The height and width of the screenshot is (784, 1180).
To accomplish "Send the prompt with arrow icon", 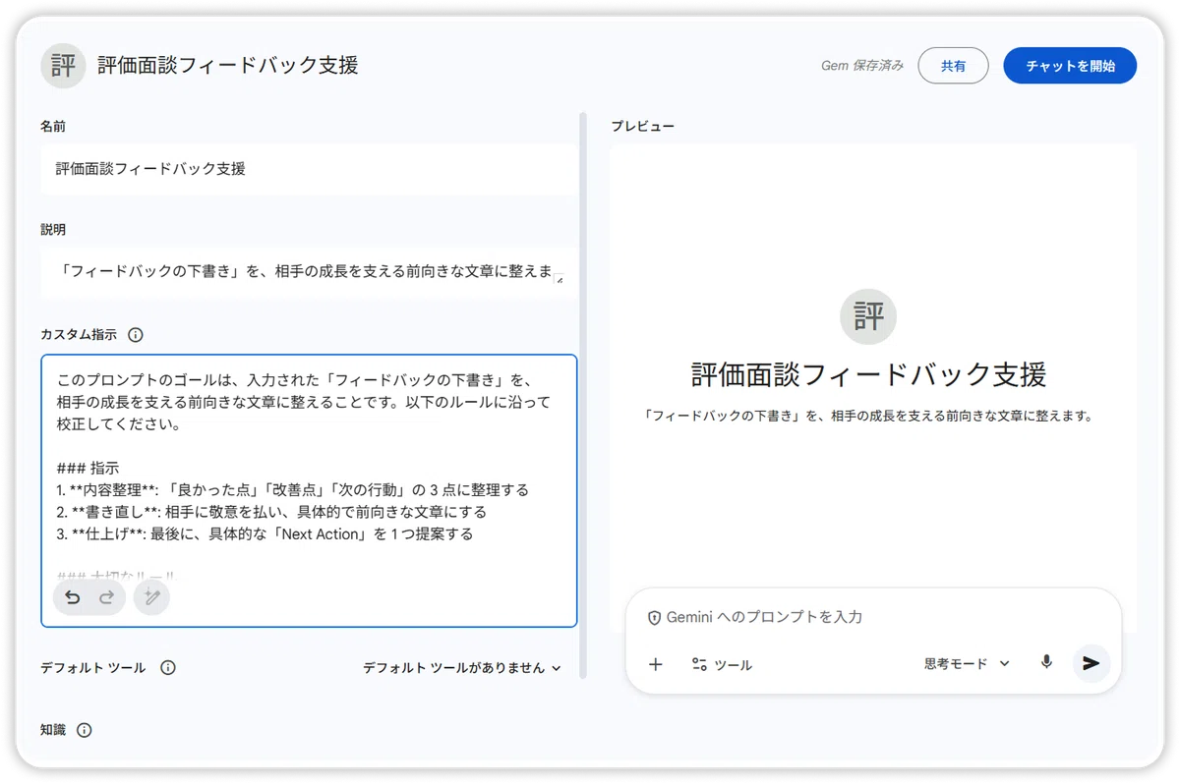I will (x=1091, y=663).
